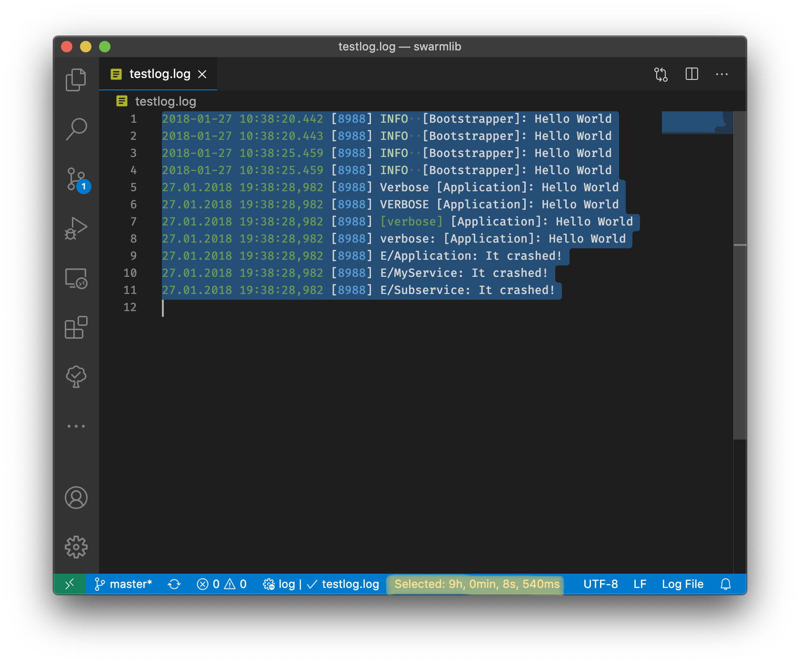Open the Run and Debug view

pos(76,227)
